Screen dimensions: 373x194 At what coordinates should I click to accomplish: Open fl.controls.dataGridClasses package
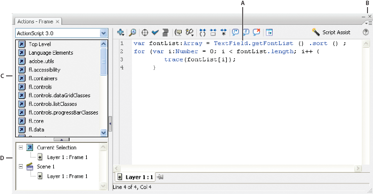tap(59, 95)
